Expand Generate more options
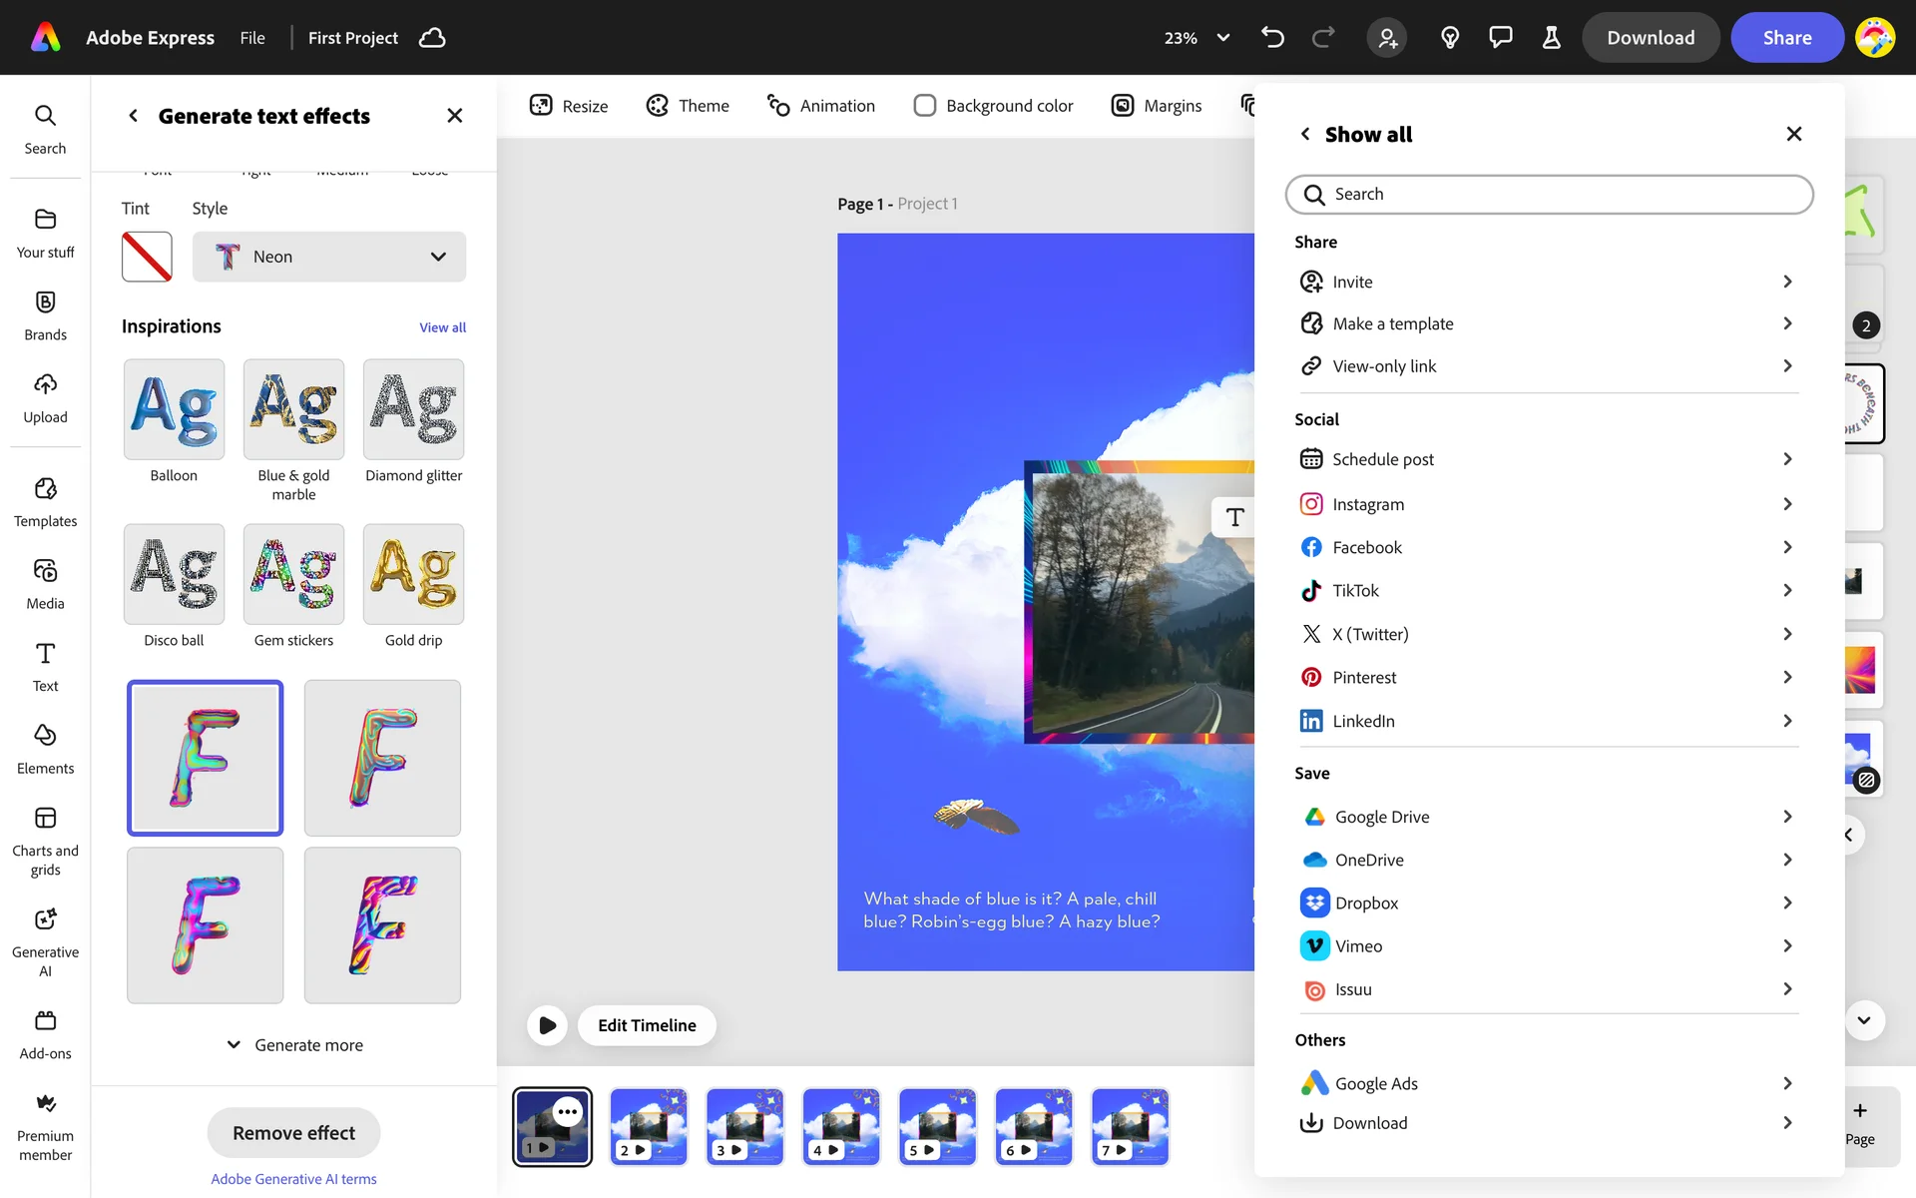1916x1198 pixels. [x=294, y=1045]
